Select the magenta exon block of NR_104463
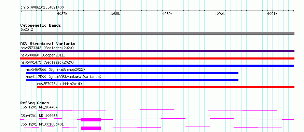Viewport: 304px width, 132px height. [91, 120]
